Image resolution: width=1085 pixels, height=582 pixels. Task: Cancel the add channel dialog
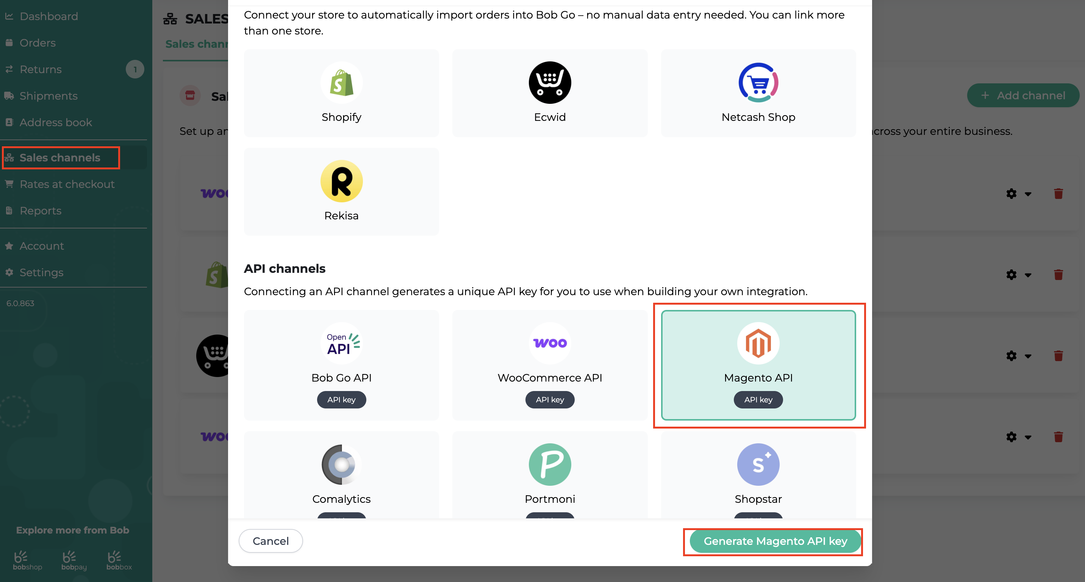click(270, 541)
